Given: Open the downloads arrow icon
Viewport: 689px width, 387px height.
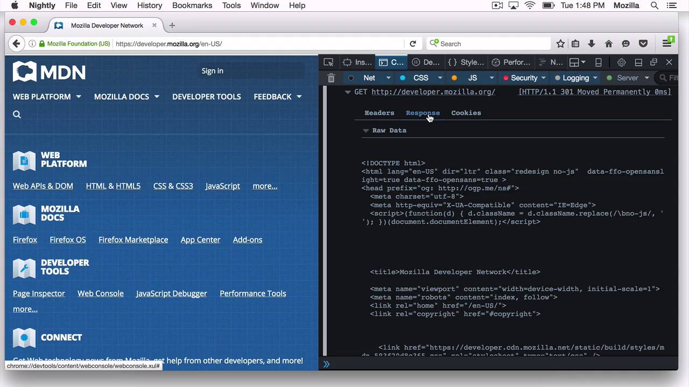Looking at the screenshot, I should [x=592, y=44].
